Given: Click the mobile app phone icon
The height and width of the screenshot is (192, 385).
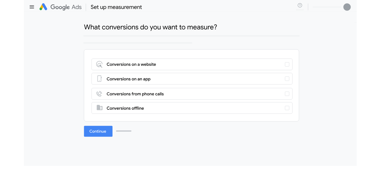Looking at the screenshot, I should coord(99,79).
